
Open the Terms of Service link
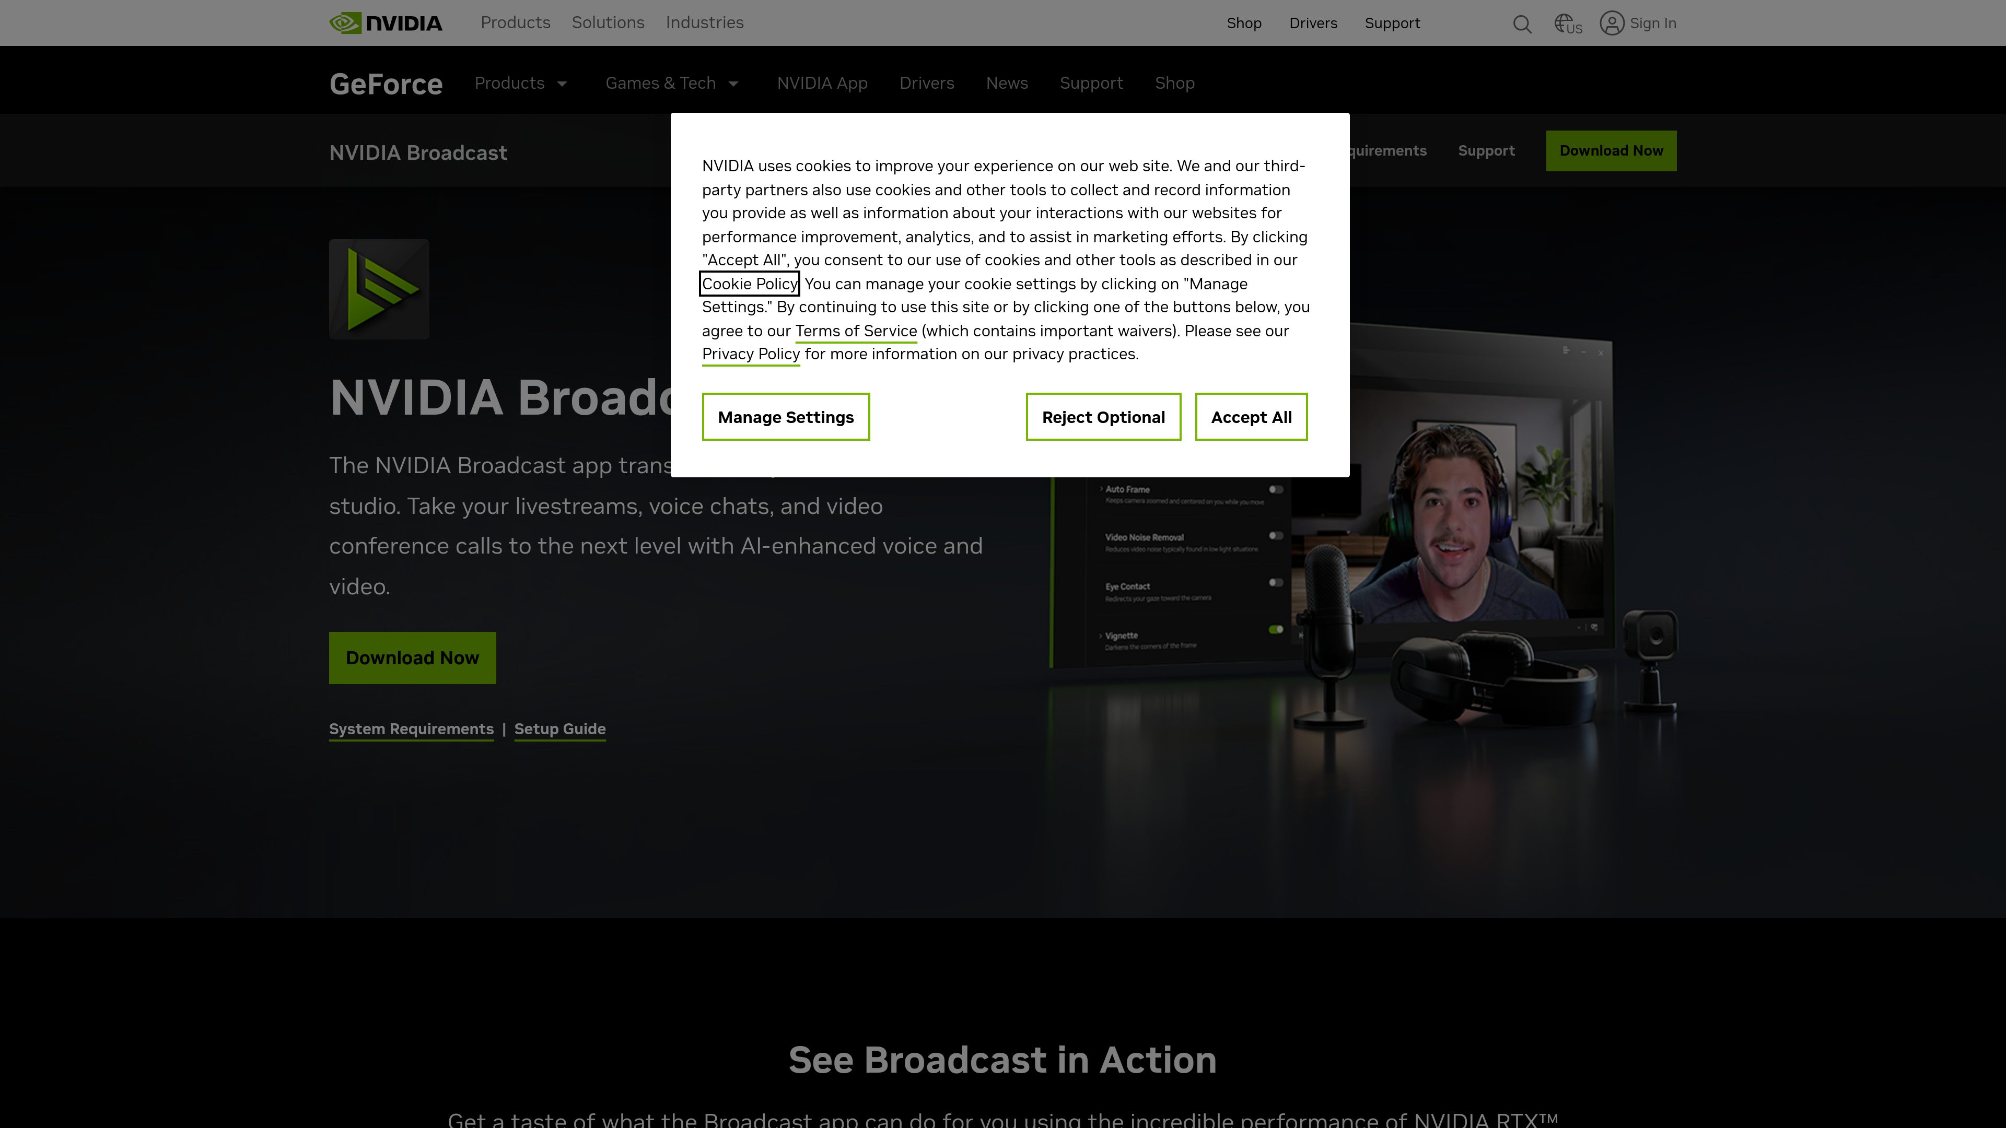pos(856,331)
